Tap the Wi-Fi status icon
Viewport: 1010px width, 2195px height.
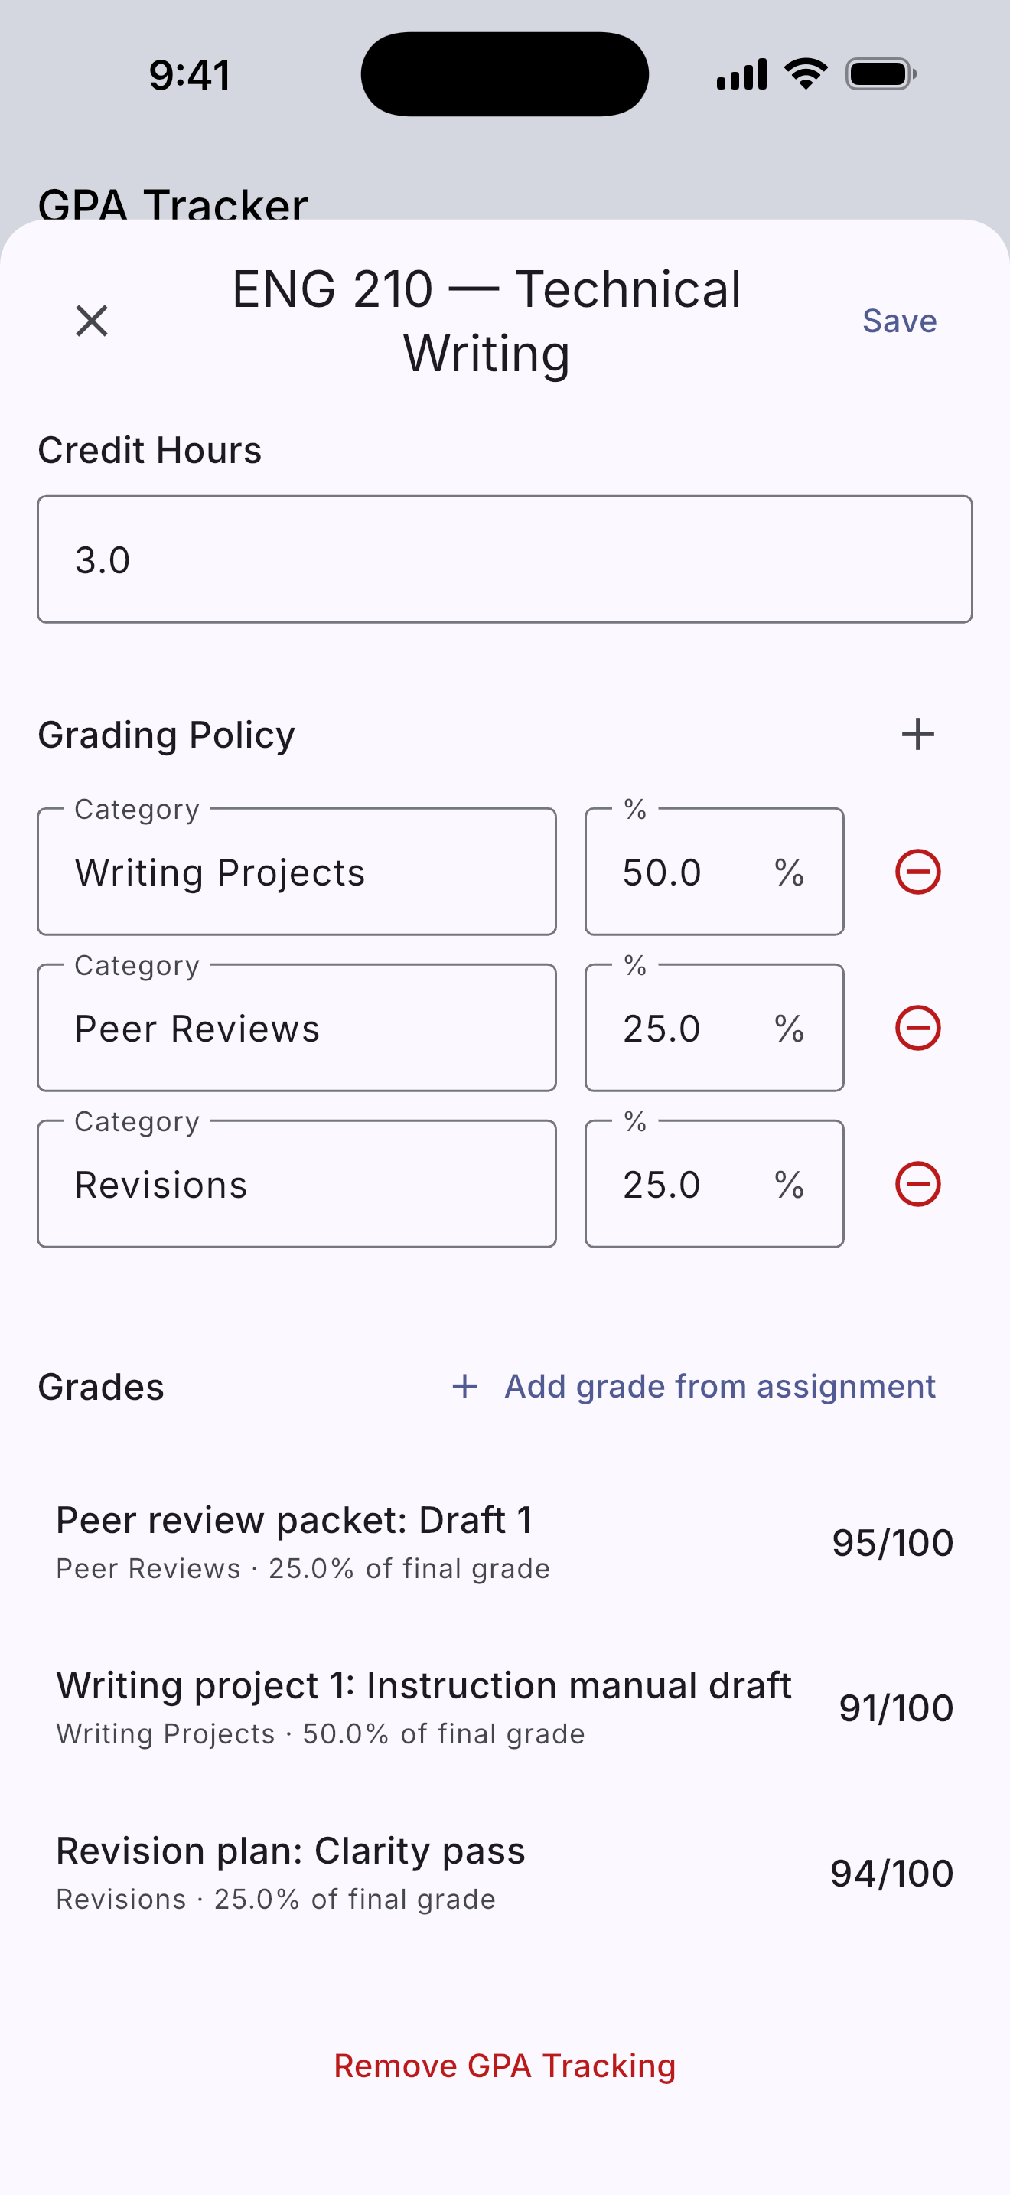806,74
